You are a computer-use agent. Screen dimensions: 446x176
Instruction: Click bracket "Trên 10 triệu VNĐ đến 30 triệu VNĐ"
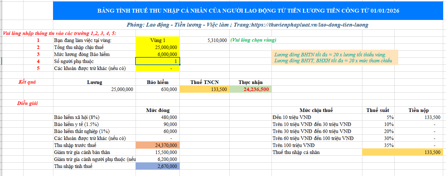pyautogui.click(x=312, y=124)
